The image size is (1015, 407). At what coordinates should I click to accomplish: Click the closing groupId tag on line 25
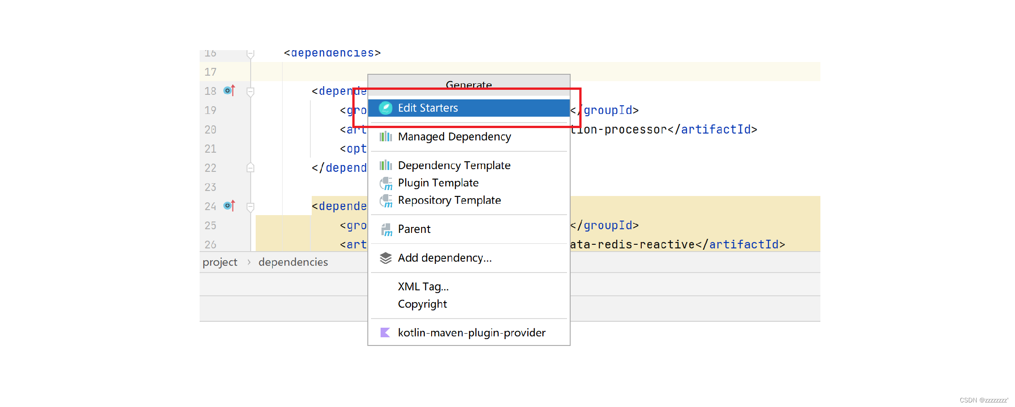(x=604, y=226)
